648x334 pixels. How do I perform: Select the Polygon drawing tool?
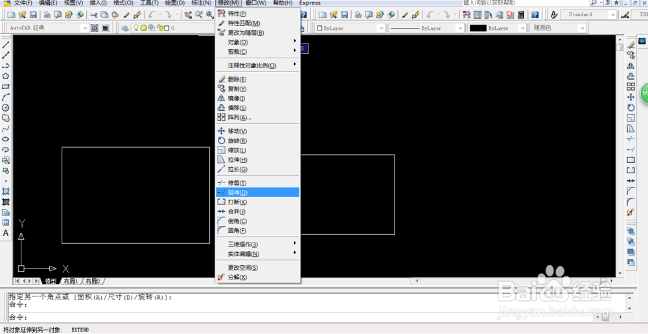[6, 76]
